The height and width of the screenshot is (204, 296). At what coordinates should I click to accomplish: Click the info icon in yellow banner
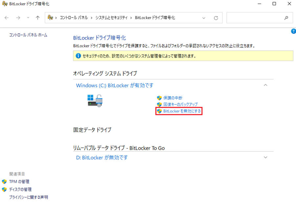click(x=78, y=56)
